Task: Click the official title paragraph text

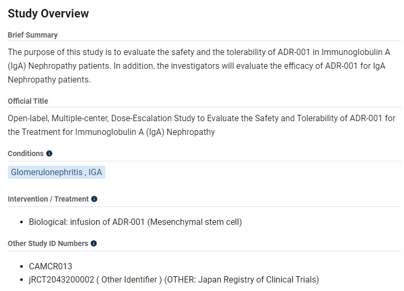Action: tap(201, 125)
